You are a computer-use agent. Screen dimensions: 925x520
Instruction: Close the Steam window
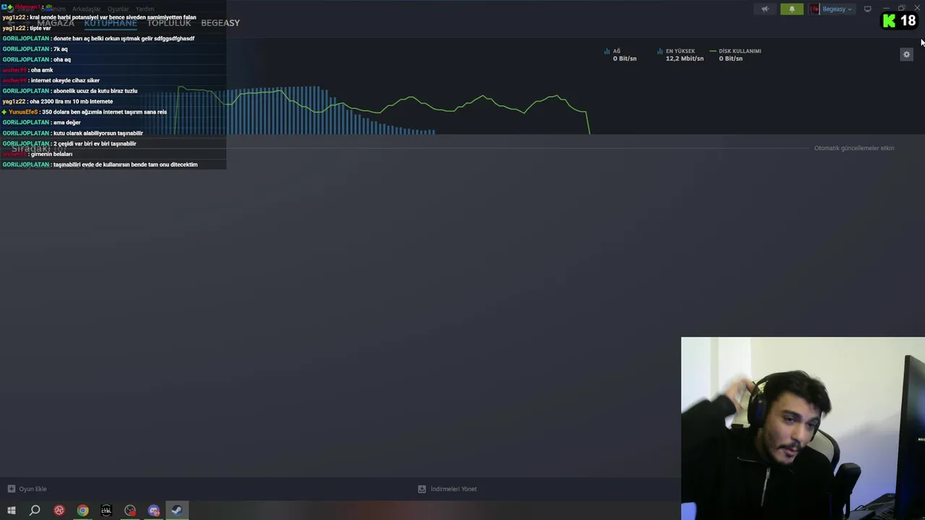point(917,9)
